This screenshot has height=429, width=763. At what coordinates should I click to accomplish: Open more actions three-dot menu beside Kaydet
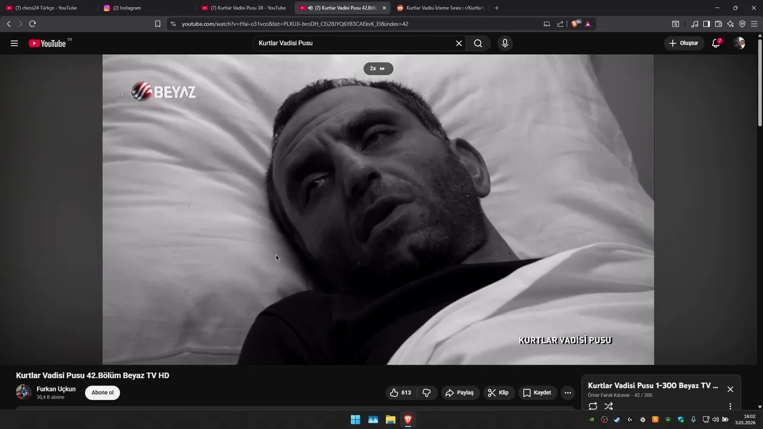point(567,393)
